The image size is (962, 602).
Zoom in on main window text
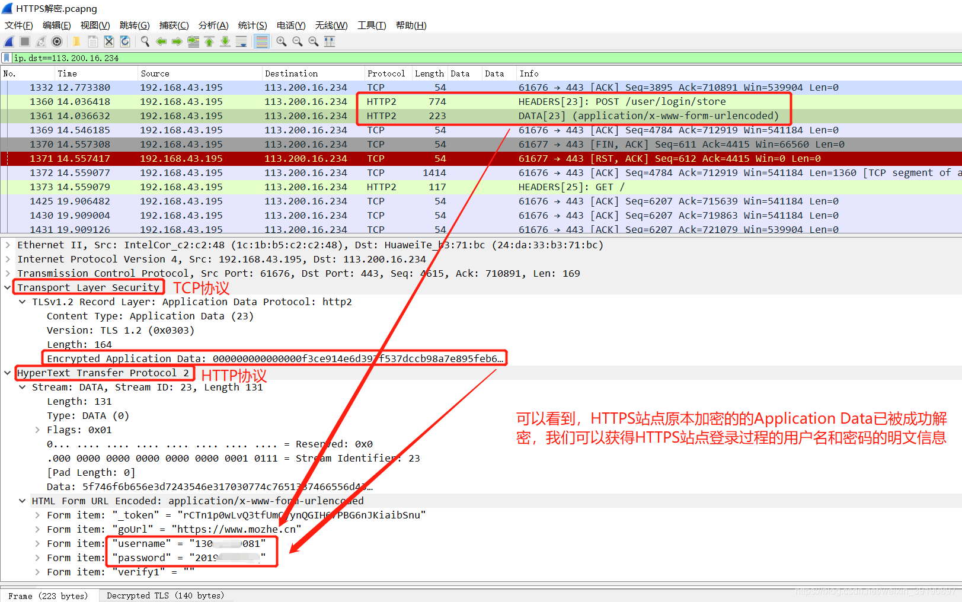click(x=282, y=41)
